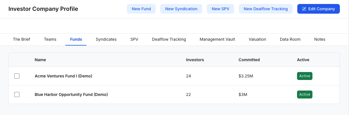Go to the Syndicates tab
The height and width of the screenshot is (115, 349).
[106, 39]
